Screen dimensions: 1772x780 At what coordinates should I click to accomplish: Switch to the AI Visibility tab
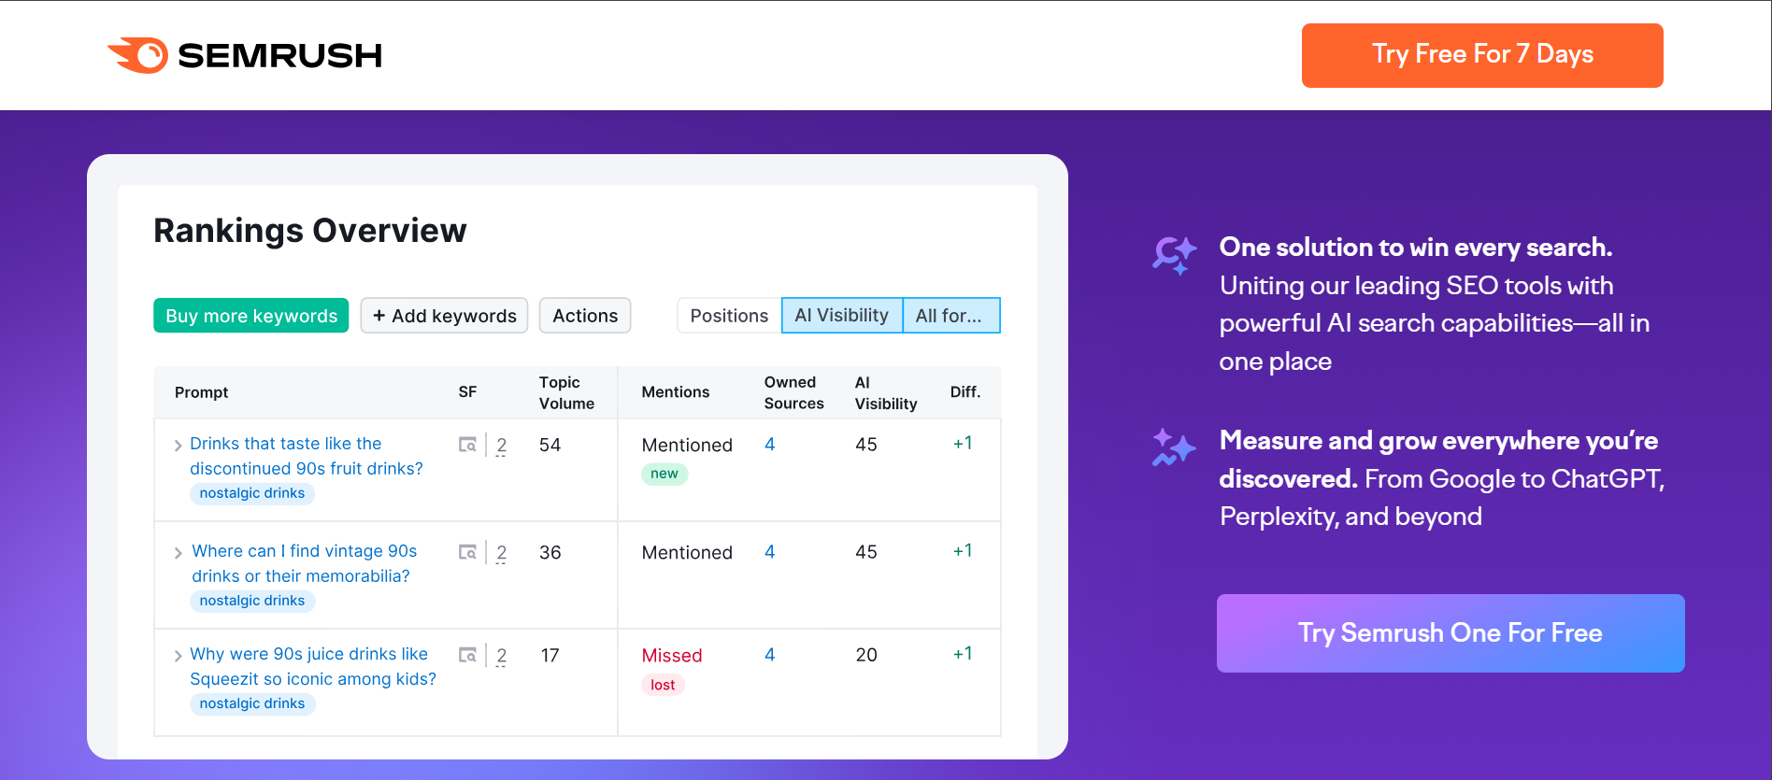coord(842,316)
